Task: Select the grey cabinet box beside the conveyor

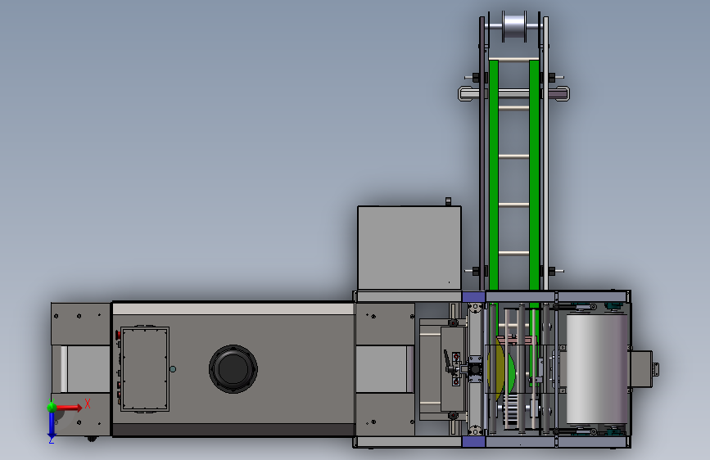Action: coord(409,248)
